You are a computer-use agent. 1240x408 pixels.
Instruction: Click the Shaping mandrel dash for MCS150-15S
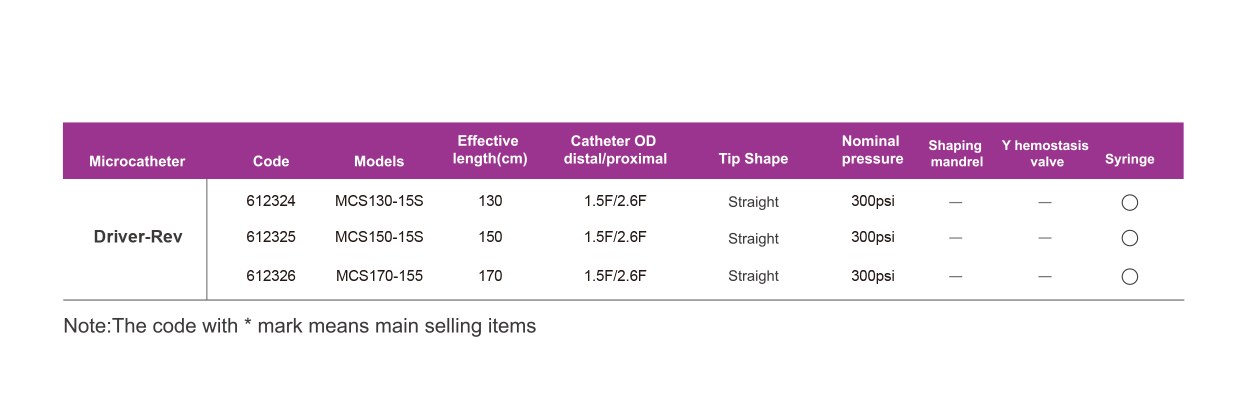point(955,238)
